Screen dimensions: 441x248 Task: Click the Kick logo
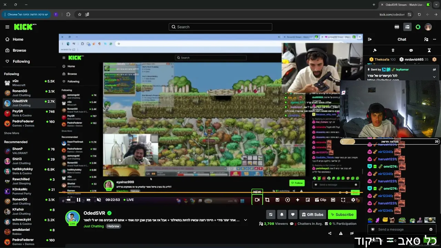click(25, 27)
